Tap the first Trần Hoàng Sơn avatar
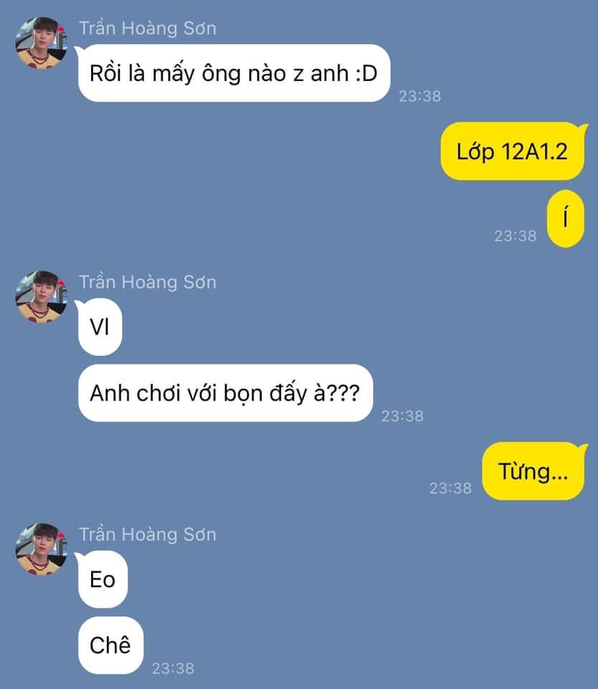 point(42,42)
